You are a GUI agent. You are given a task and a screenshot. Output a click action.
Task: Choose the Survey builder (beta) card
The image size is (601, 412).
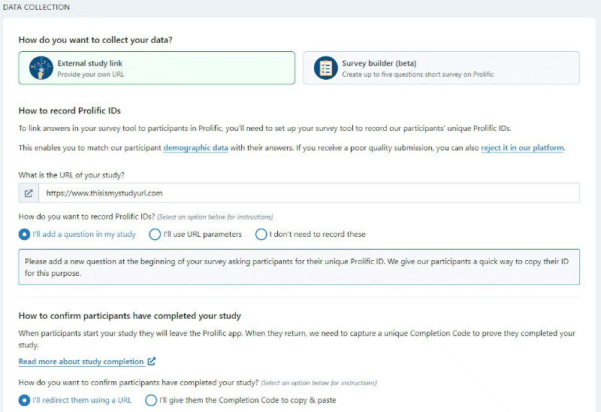pos(441,68)
